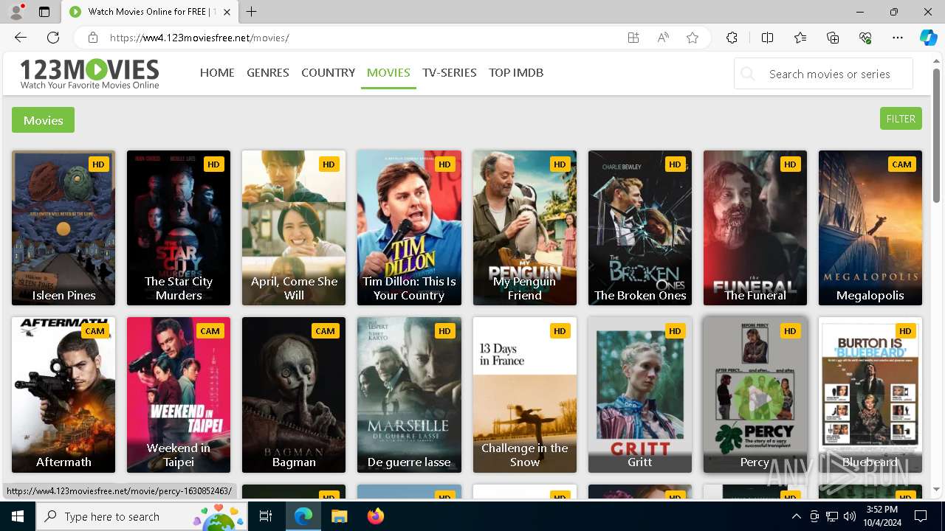Open Edge Settings and more menu
This screenshot has width=945, height=531.
[898, 38]
